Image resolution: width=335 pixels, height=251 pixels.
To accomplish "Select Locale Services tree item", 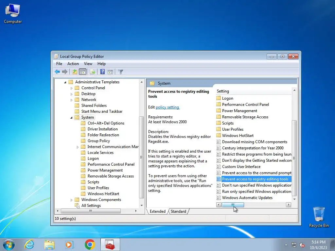I will point(100,153).
